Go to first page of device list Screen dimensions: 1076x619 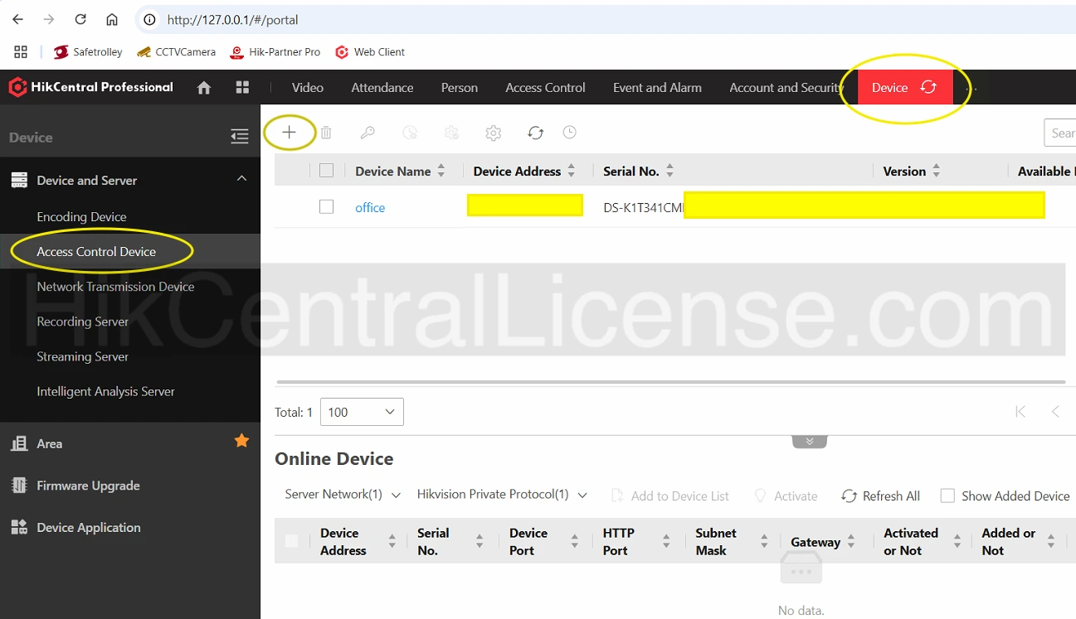click(x=1020, y=412)
